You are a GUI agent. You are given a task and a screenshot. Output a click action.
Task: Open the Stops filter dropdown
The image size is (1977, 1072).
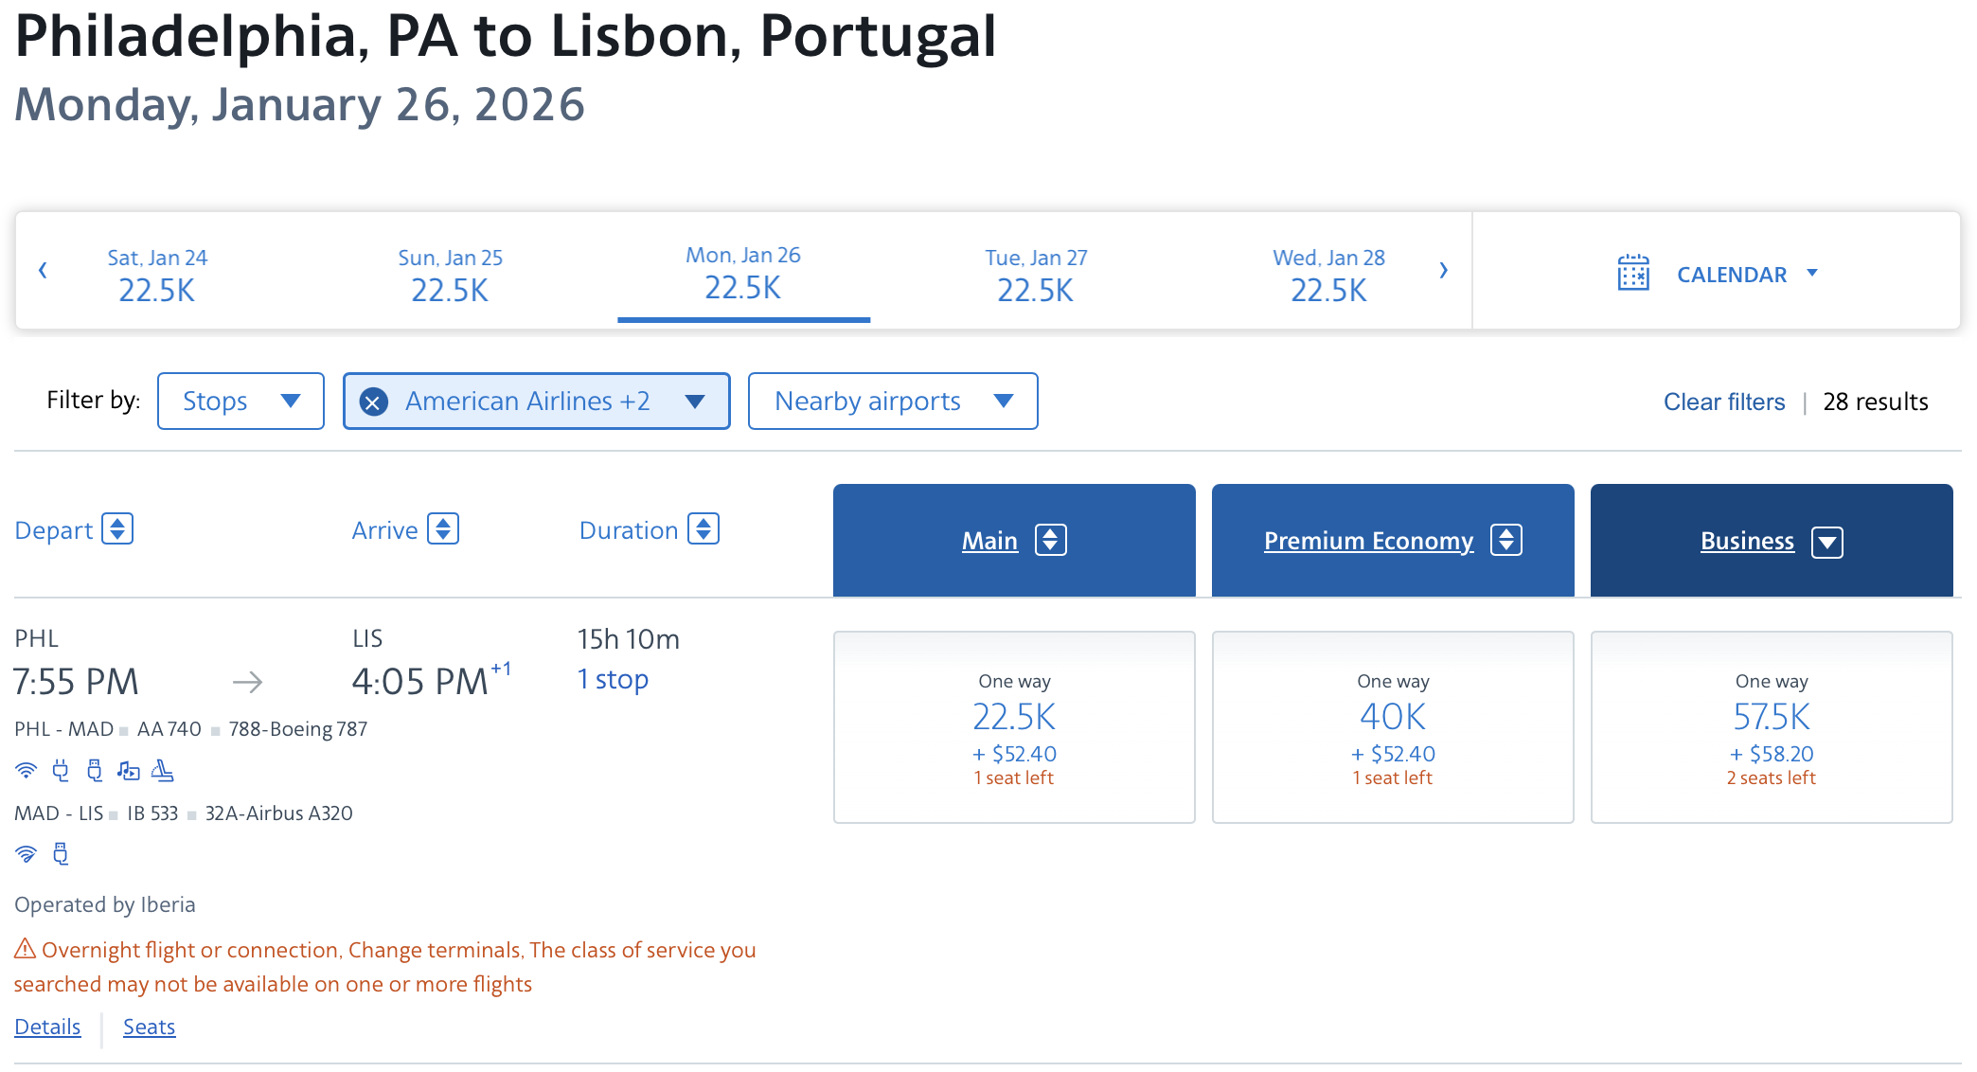(x=240, y=402)
